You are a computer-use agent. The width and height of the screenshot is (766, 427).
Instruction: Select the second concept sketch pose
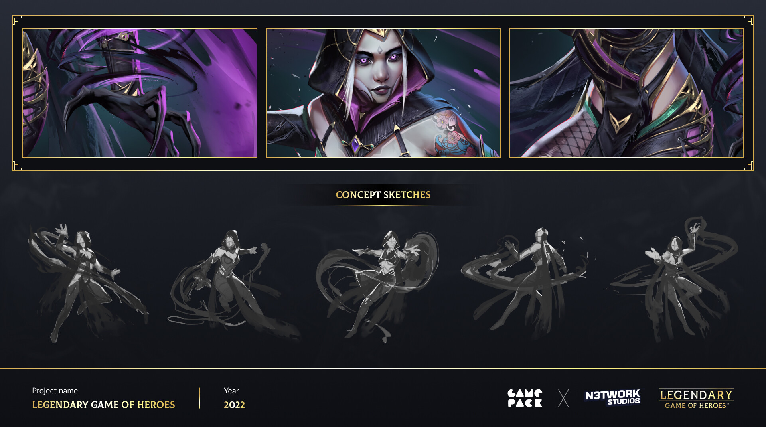point(233,283)
